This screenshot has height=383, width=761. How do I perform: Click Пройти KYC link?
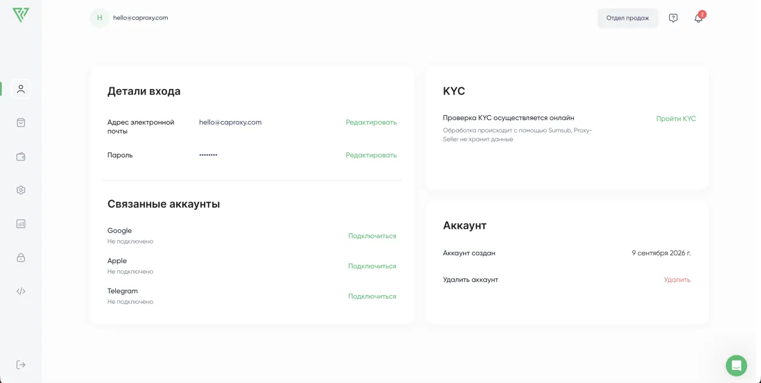676,119
